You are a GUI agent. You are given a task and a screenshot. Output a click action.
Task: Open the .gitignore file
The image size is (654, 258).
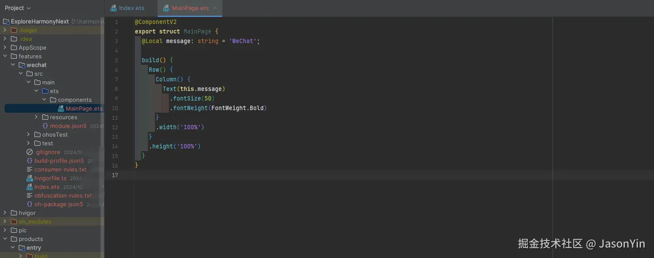click(x=47, y=152)
